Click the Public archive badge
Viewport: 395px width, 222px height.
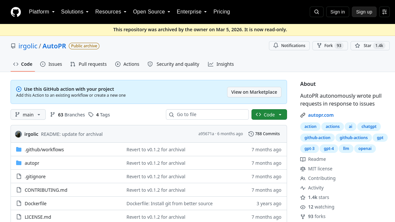pos(84,46)
